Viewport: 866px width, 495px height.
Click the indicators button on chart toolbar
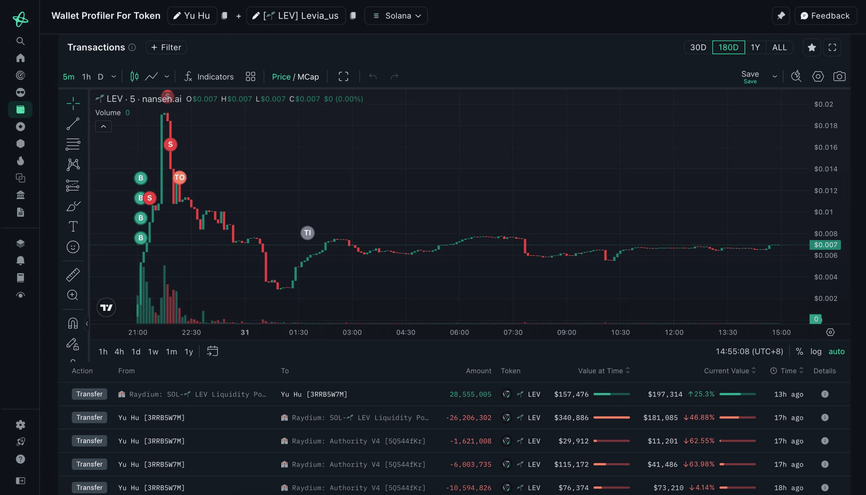(209, 76)
